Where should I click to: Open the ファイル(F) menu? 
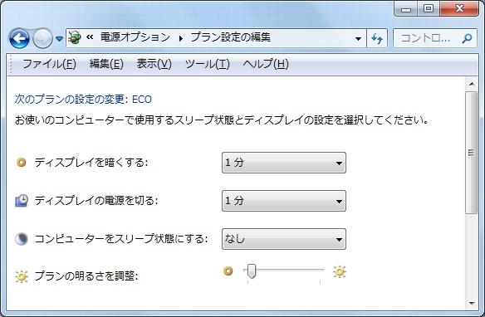(49, 64)
